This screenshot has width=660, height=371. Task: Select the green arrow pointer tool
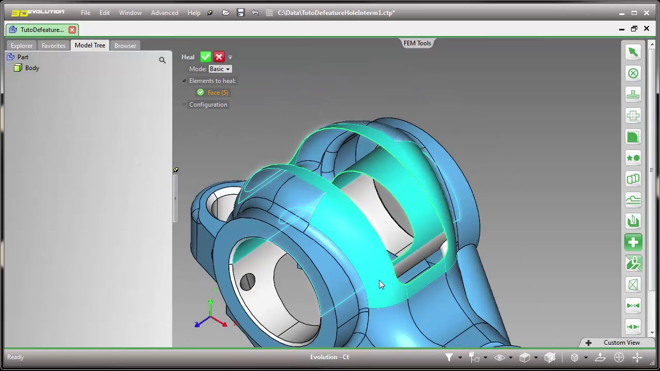[x=633, y=52]
